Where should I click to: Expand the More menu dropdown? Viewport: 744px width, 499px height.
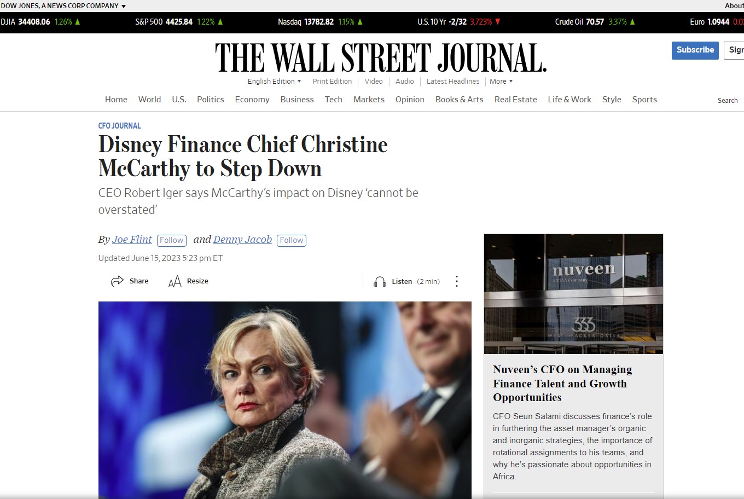point(501,82)
